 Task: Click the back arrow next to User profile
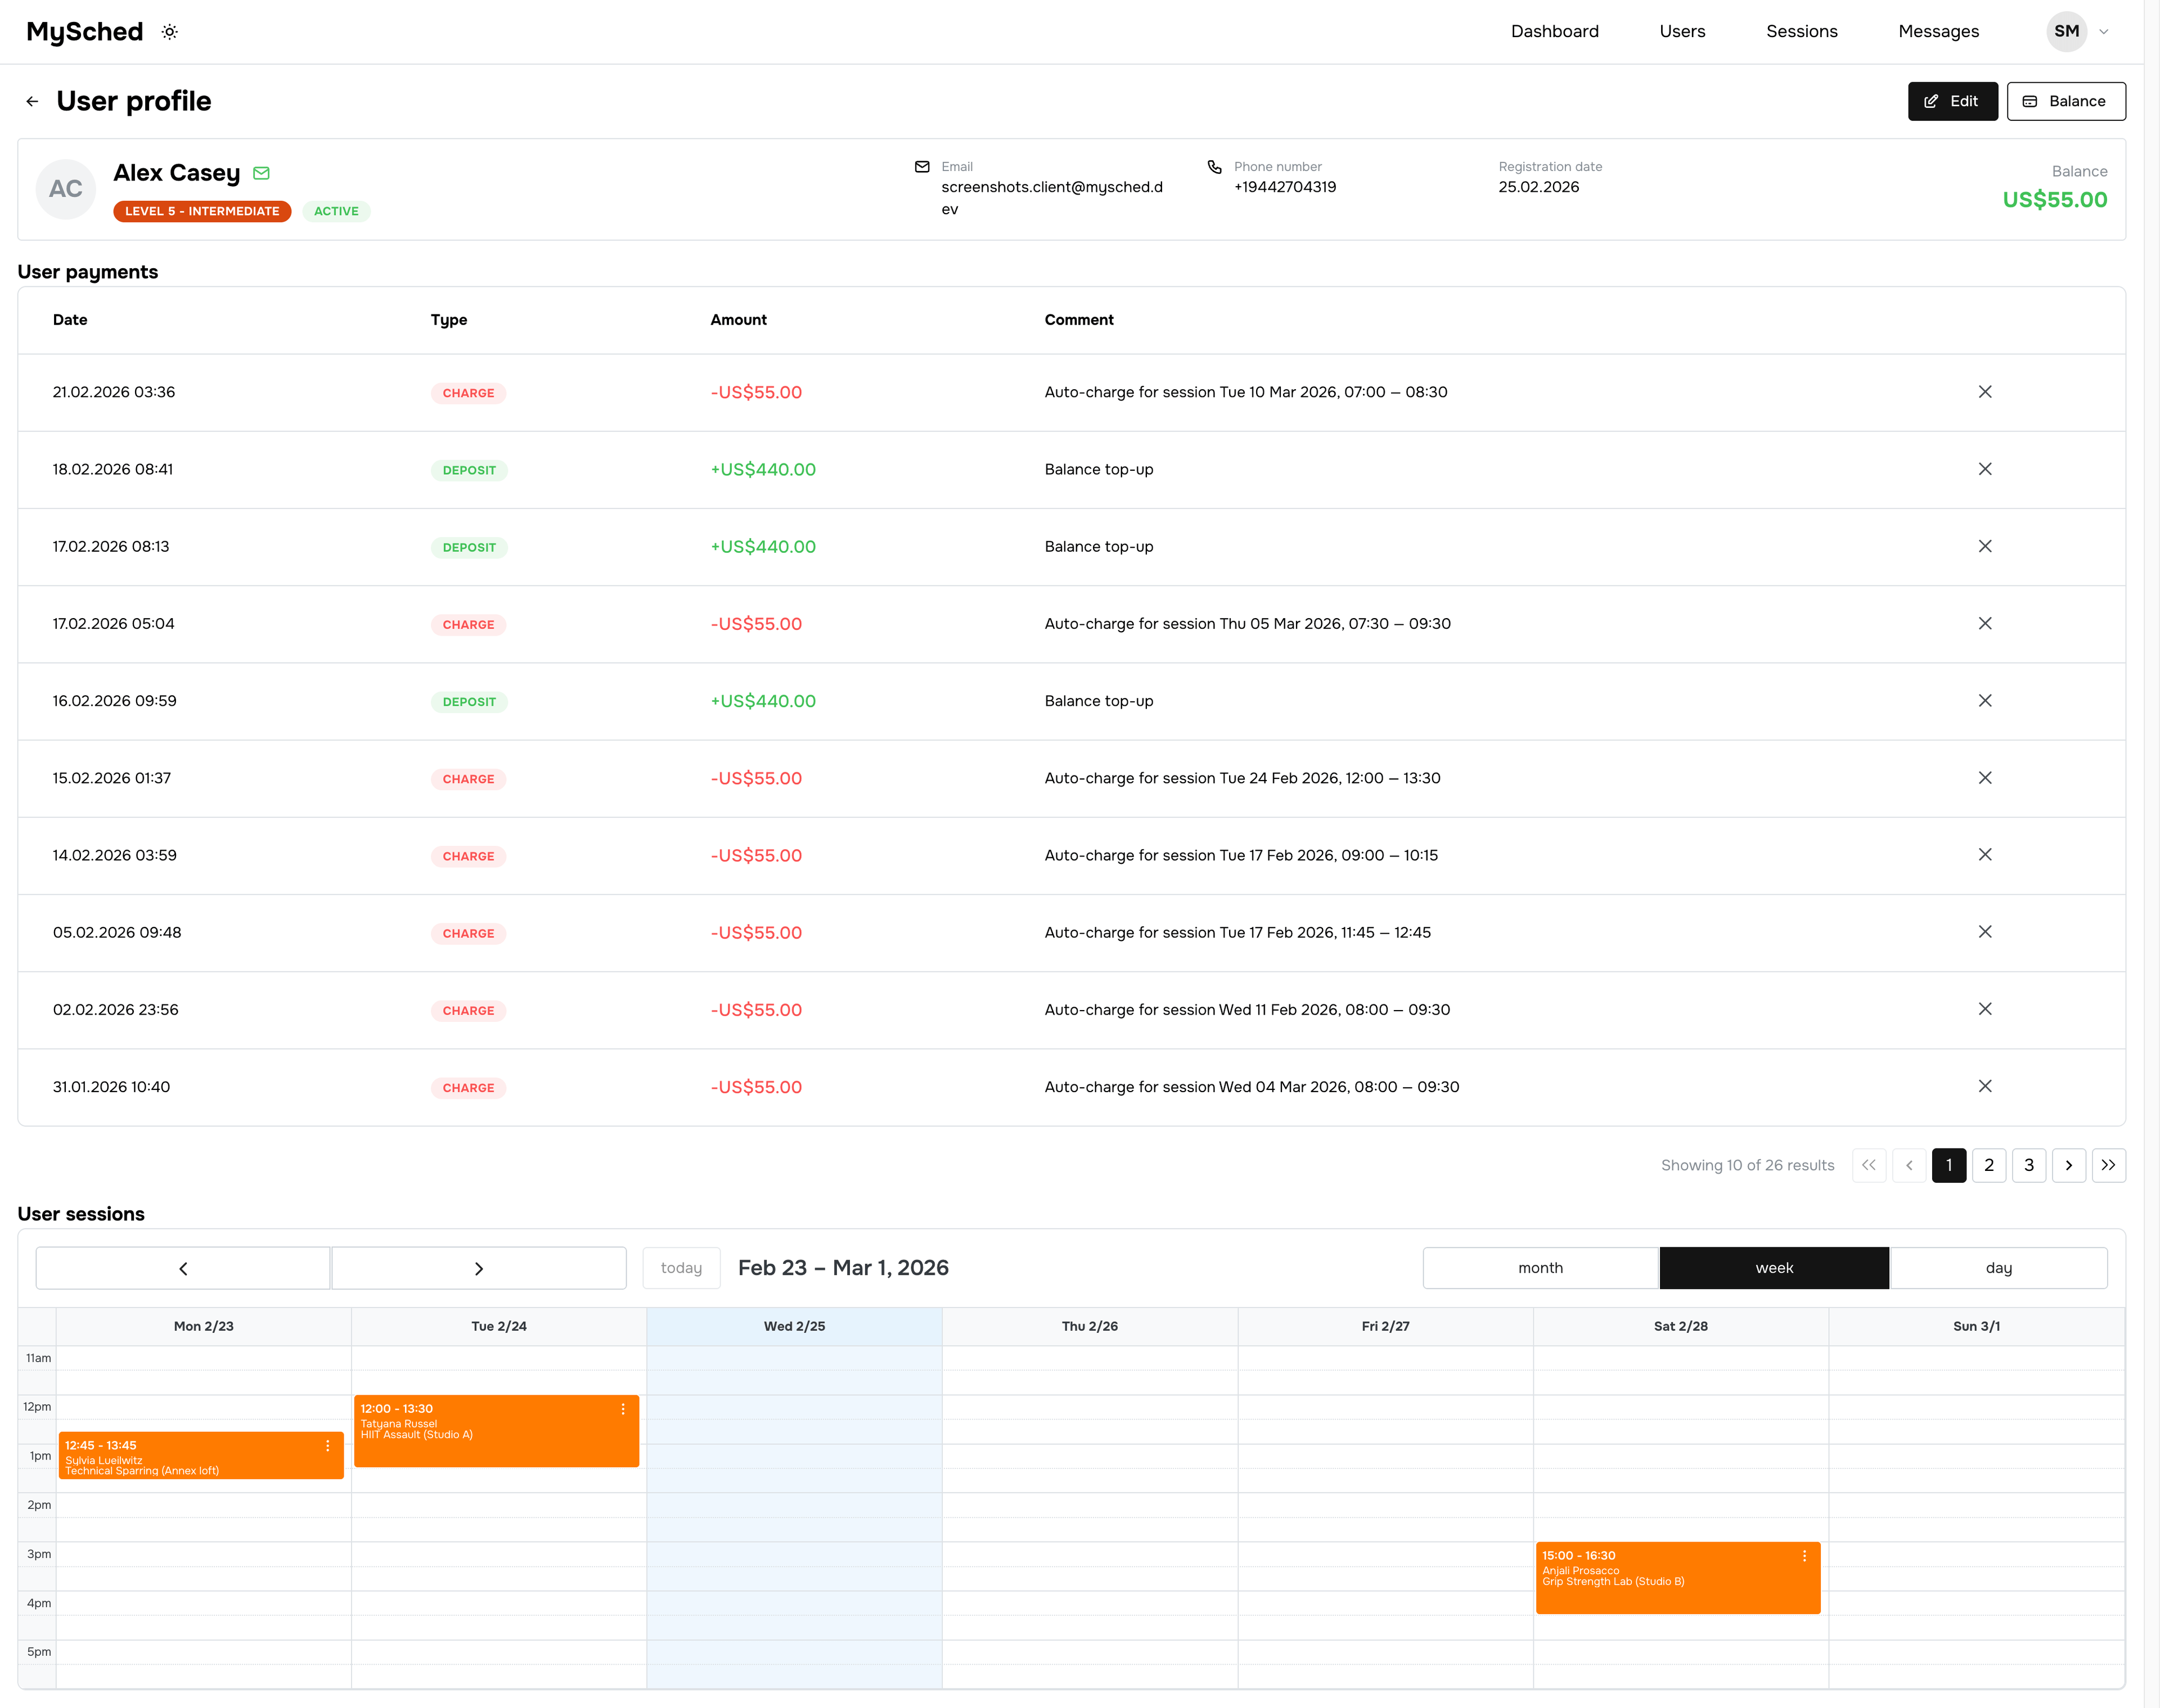33,100
